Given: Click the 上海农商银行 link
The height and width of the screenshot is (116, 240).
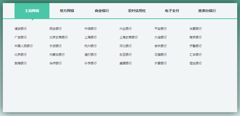Looking at the screenshot, I should click(x=128, y=37).
